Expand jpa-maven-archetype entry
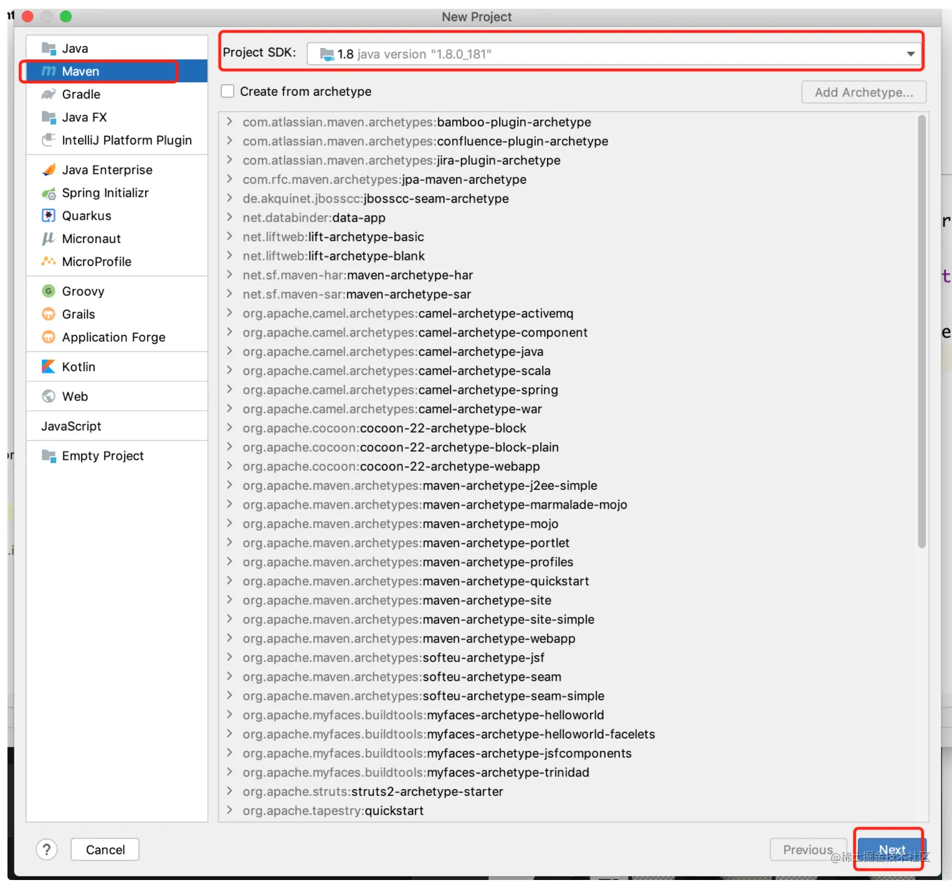Image resolution: width=952 pixels, height=885 pixels. pos(230,179)
